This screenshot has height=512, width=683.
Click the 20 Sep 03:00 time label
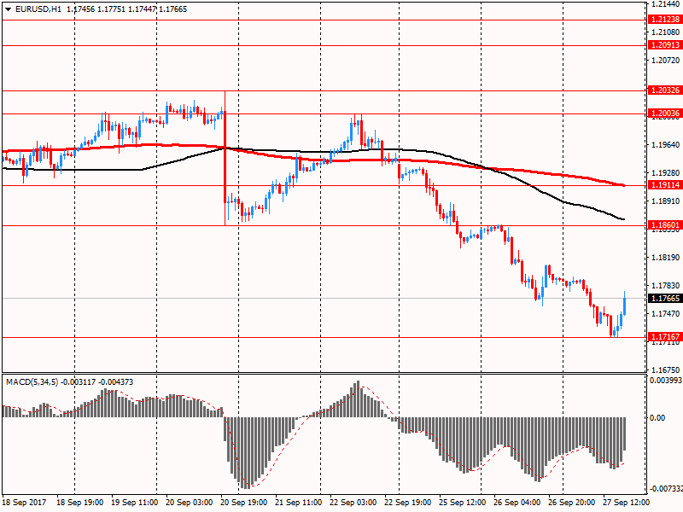coord(189,503)
